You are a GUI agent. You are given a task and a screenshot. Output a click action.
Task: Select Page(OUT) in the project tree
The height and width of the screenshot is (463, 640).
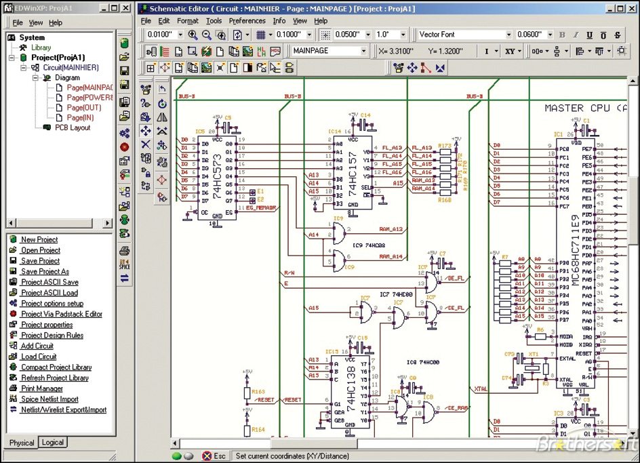point(84,108)
